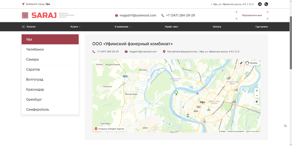
Task: Select Волгоград in city list
Action: pos(50,79)
